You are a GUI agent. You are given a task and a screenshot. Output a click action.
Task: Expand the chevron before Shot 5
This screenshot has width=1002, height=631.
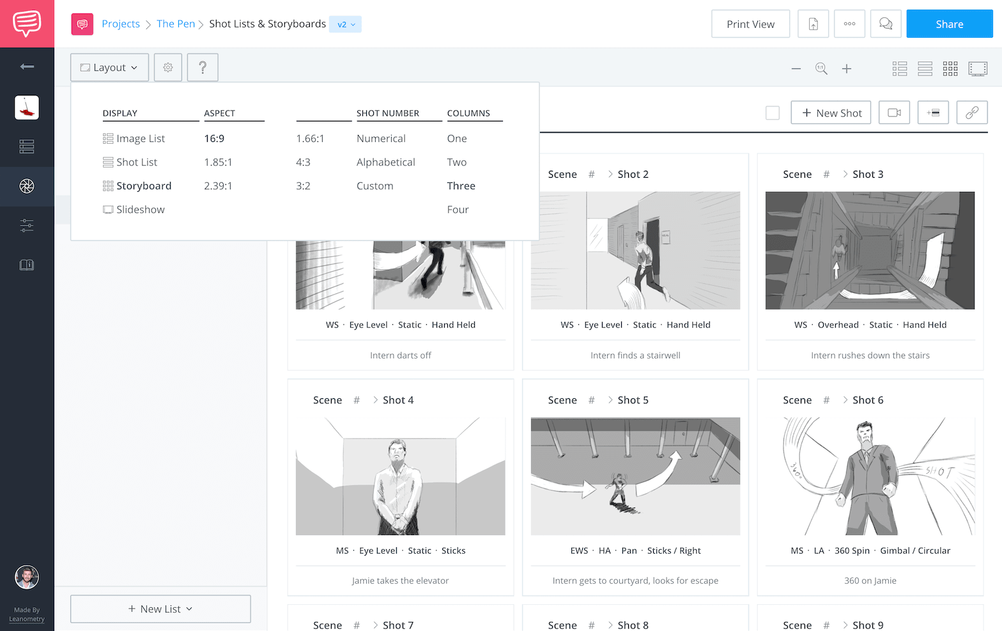610,400
